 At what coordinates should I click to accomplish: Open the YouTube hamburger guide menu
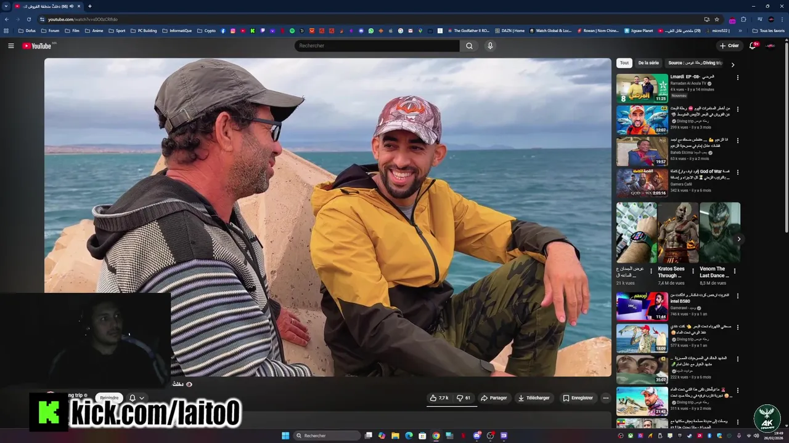coord(10,46)
